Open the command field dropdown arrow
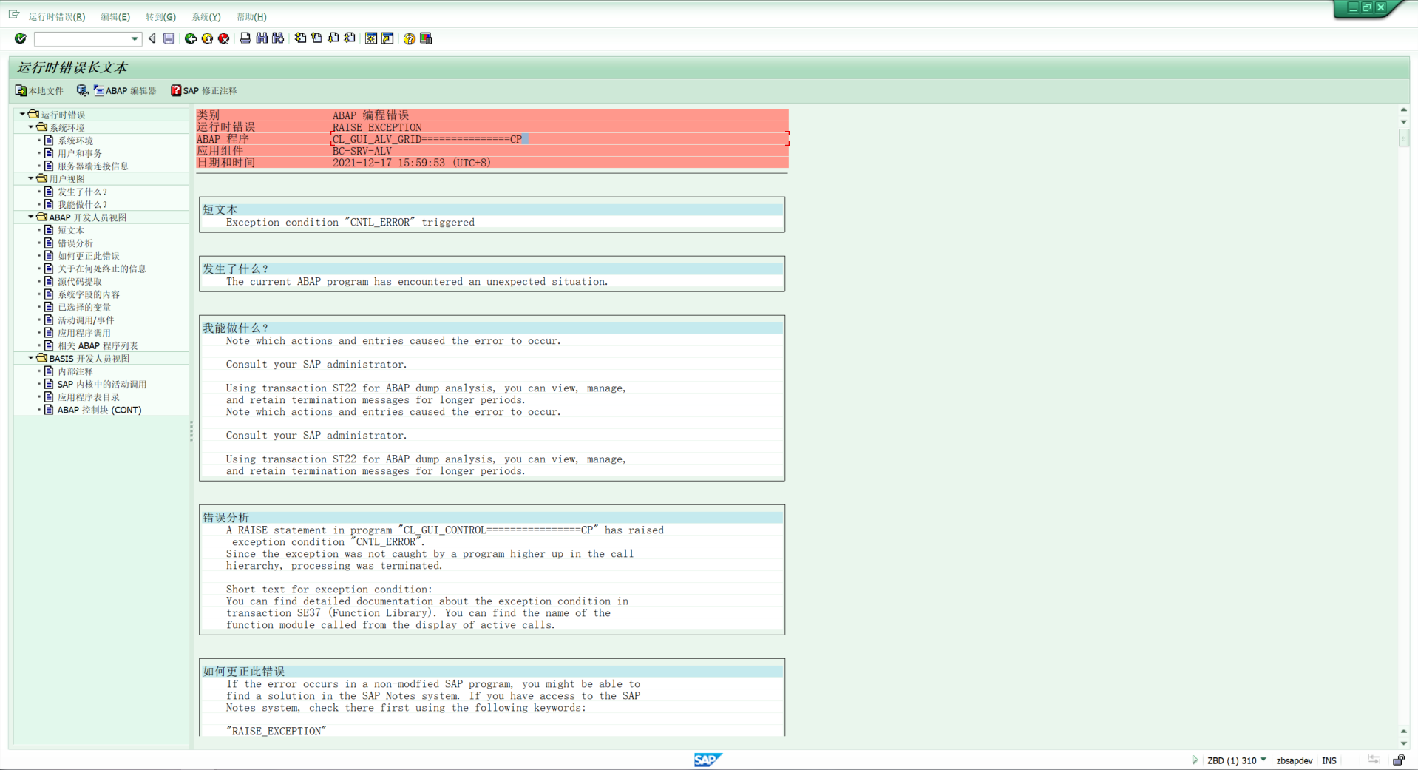This screenshot has height=770, width=1418. pyautogui.click(x=135, y=38)
